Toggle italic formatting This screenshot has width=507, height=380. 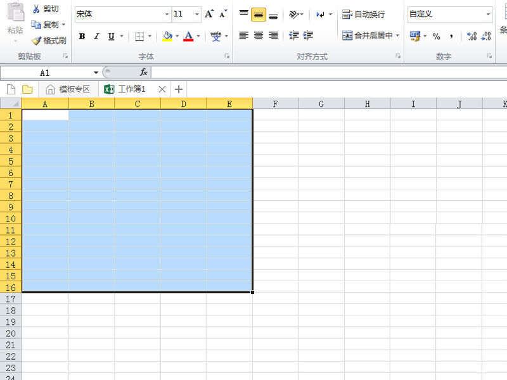[97, 36]
